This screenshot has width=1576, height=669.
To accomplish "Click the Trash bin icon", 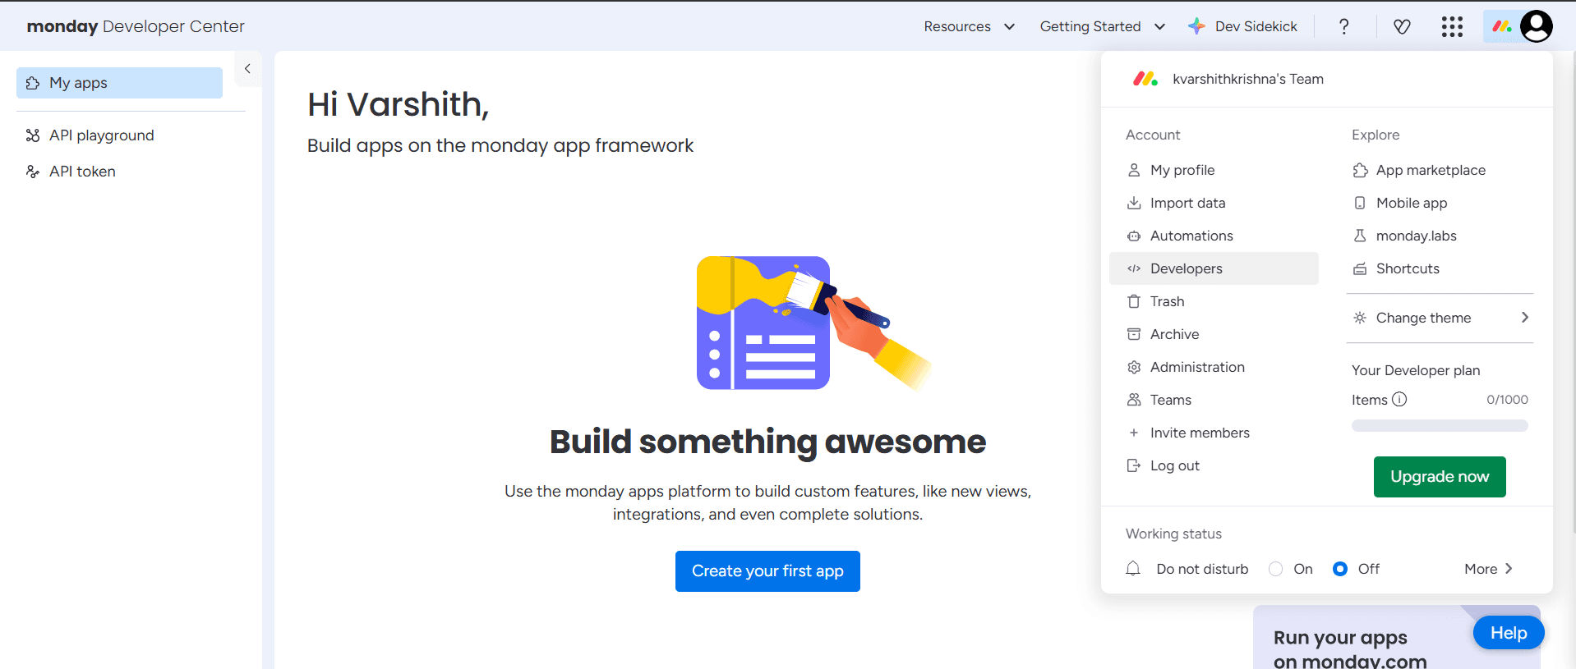I will pos(1134,301).
